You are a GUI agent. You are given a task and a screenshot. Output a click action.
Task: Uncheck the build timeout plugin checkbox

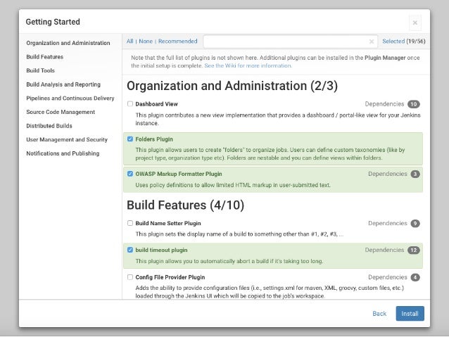tap(130, 250)
